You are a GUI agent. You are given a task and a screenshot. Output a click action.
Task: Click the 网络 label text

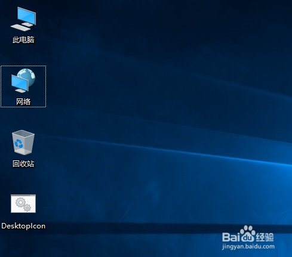coord(23,102)
